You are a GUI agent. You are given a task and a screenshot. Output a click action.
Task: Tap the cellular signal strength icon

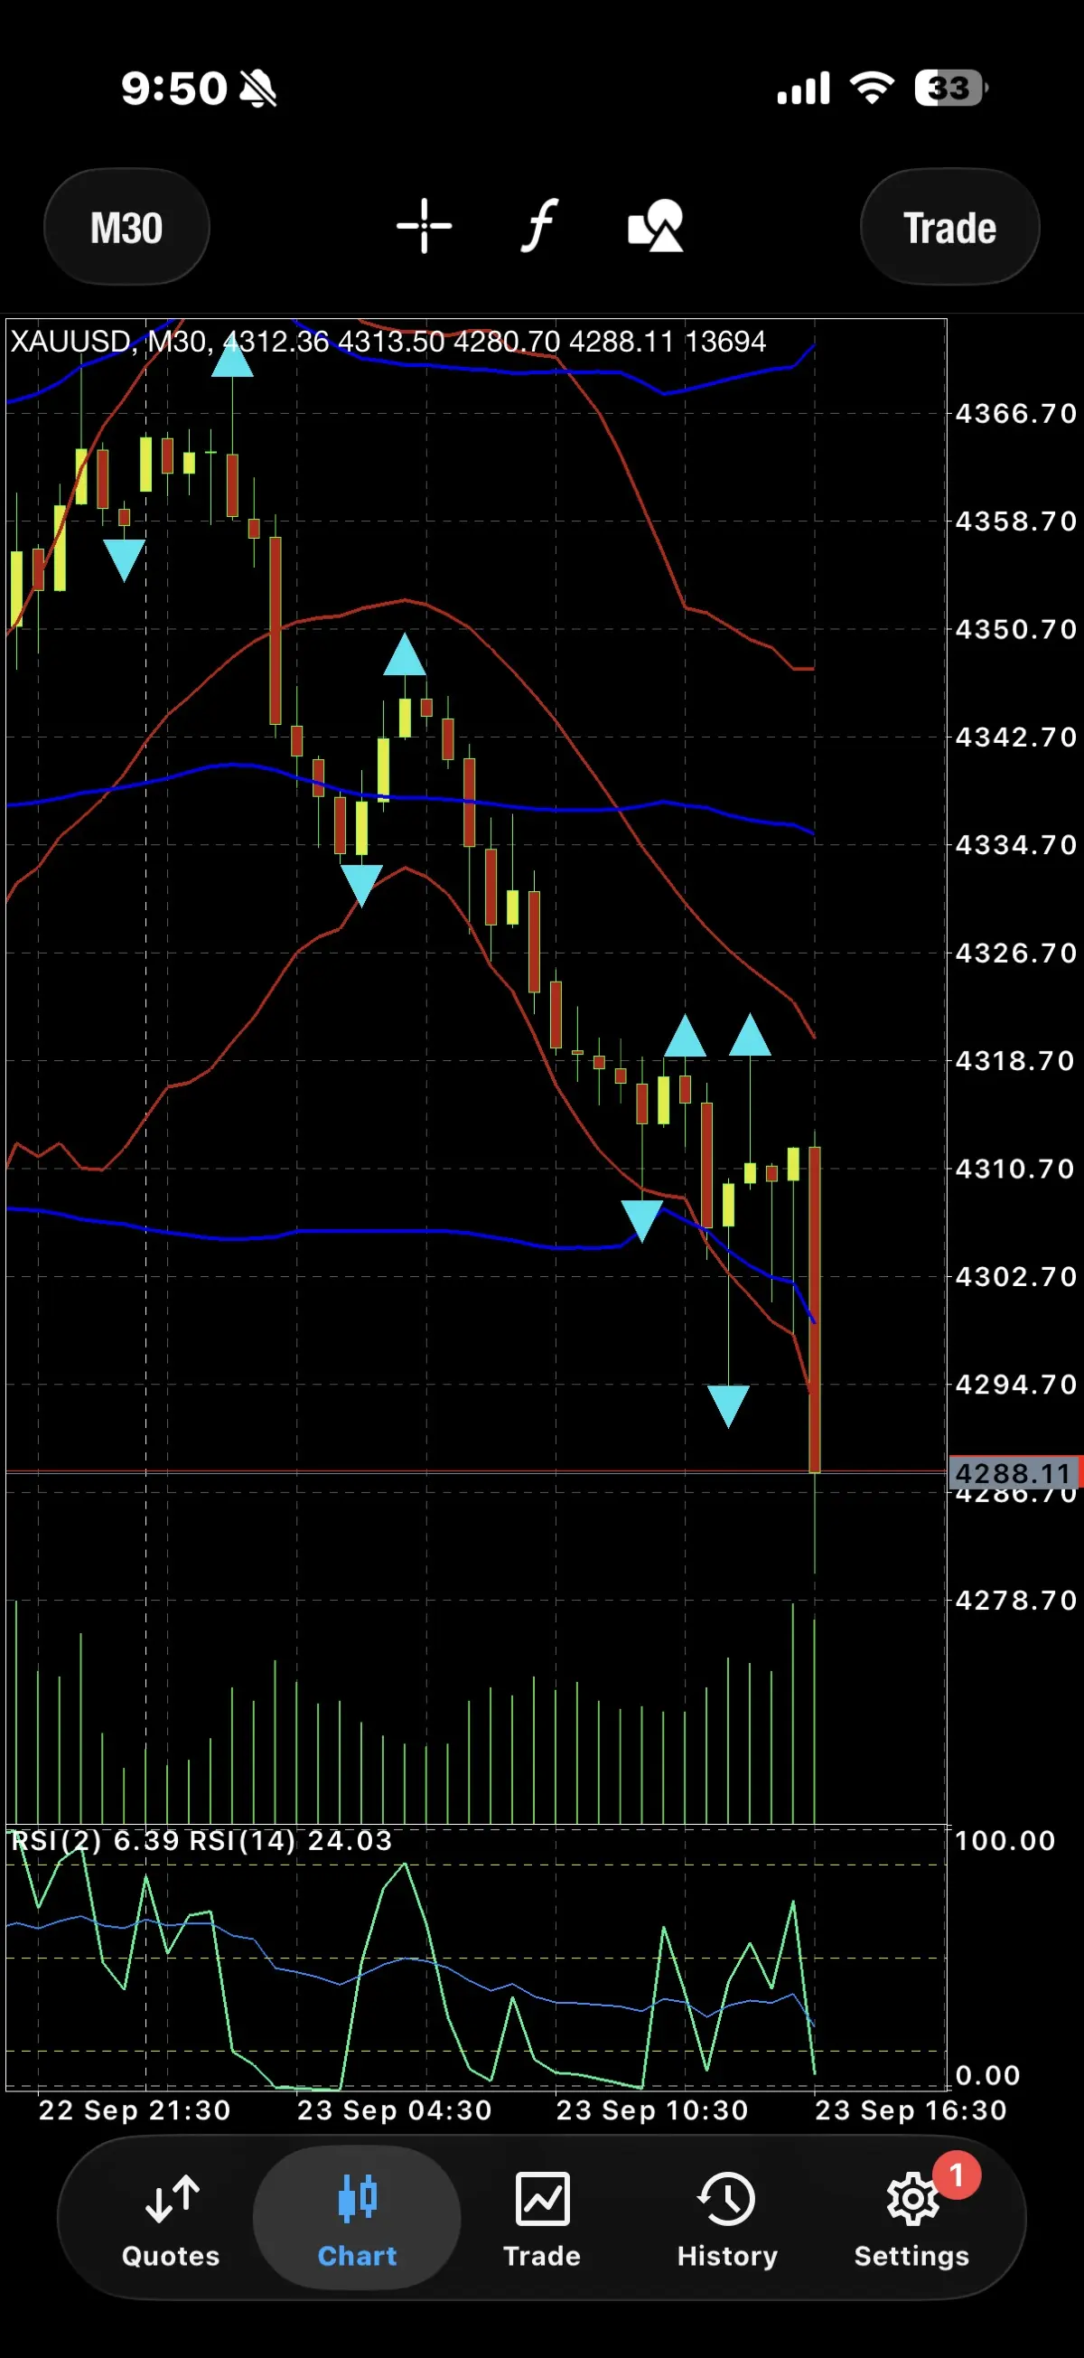click(803, 89)
